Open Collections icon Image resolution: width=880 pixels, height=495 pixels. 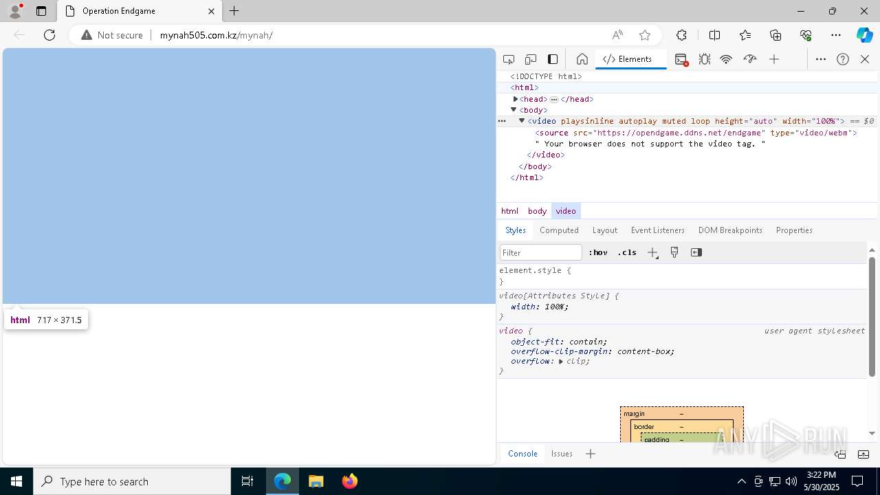(x=775, y=35)
